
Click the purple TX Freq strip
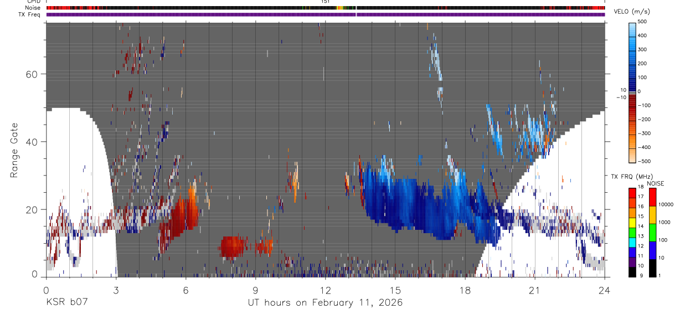pos(326,14)
